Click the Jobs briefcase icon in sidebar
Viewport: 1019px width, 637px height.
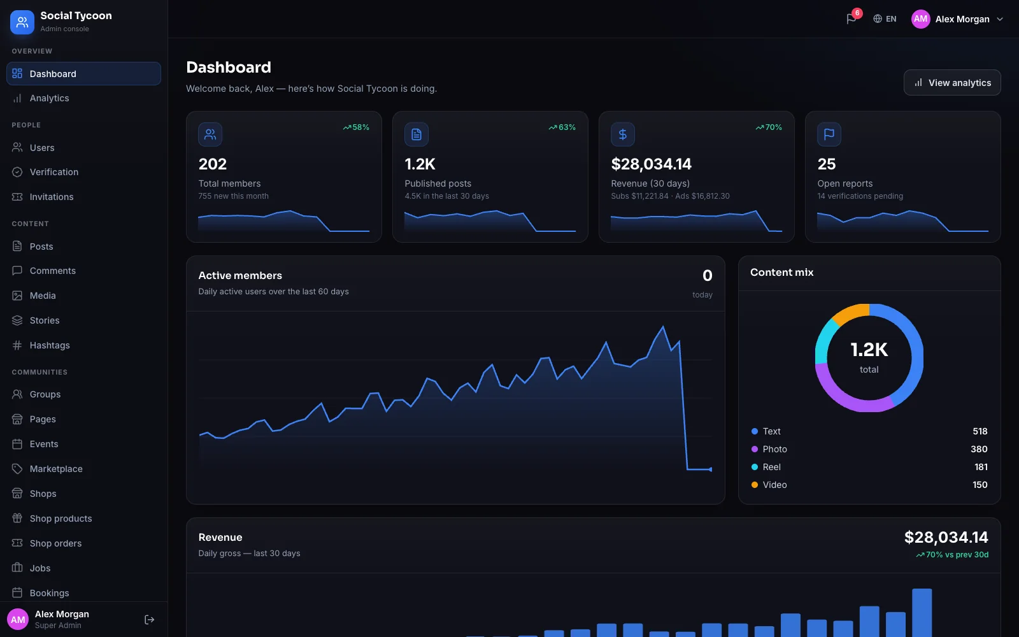pyautogui.click(x=17, y=568)
